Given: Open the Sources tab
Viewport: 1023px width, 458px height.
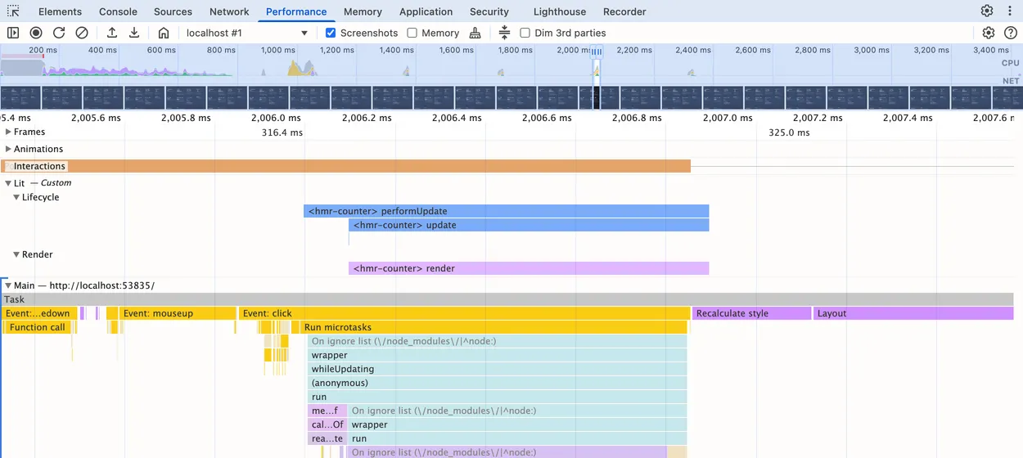Looking at the screenshot, I should 173,11.
